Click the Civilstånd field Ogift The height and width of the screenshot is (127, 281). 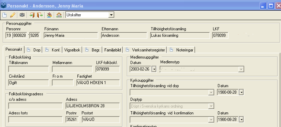point(29,83)
